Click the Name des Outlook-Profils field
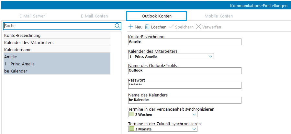The height and width of the screenshot is (134, 291). pyautogui.click(x=185, y=71)
